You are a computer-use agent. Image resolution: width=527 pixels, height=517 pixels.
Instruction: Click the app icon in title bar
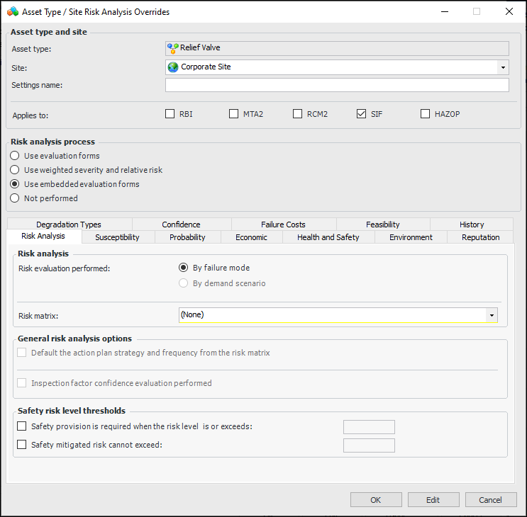(x=11, y=11)
